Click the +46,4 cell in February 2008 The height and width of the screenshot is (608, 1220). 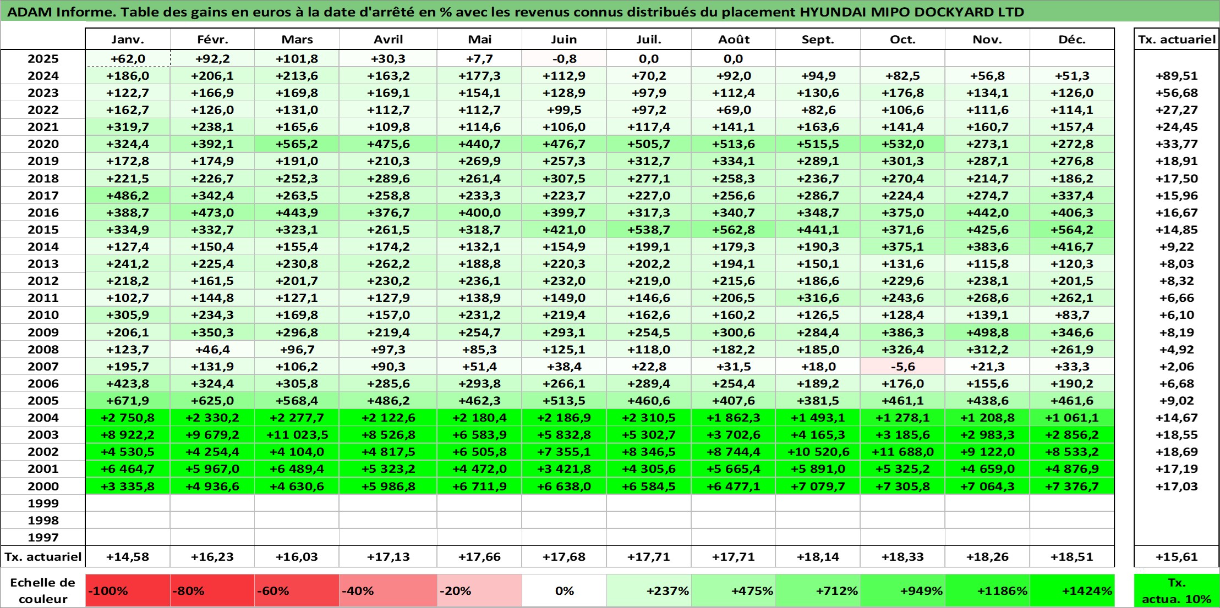click(212, 349)
